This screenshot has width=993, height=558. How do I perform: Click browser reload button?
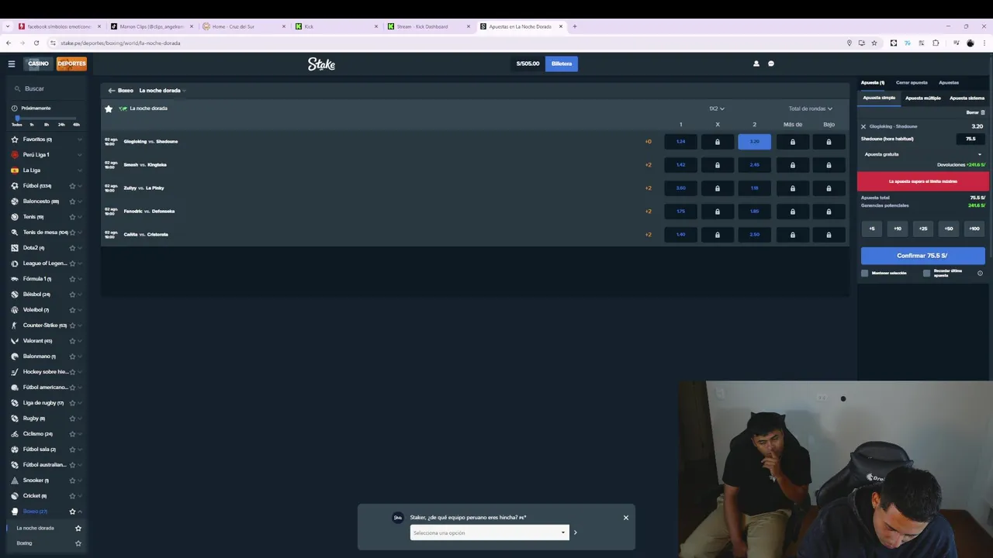[x=36, y=43]
